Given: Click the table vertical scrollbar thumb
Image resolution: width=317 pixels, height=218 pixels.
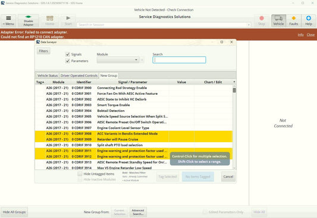Looking at the screenshot, I should coord(234,90).
